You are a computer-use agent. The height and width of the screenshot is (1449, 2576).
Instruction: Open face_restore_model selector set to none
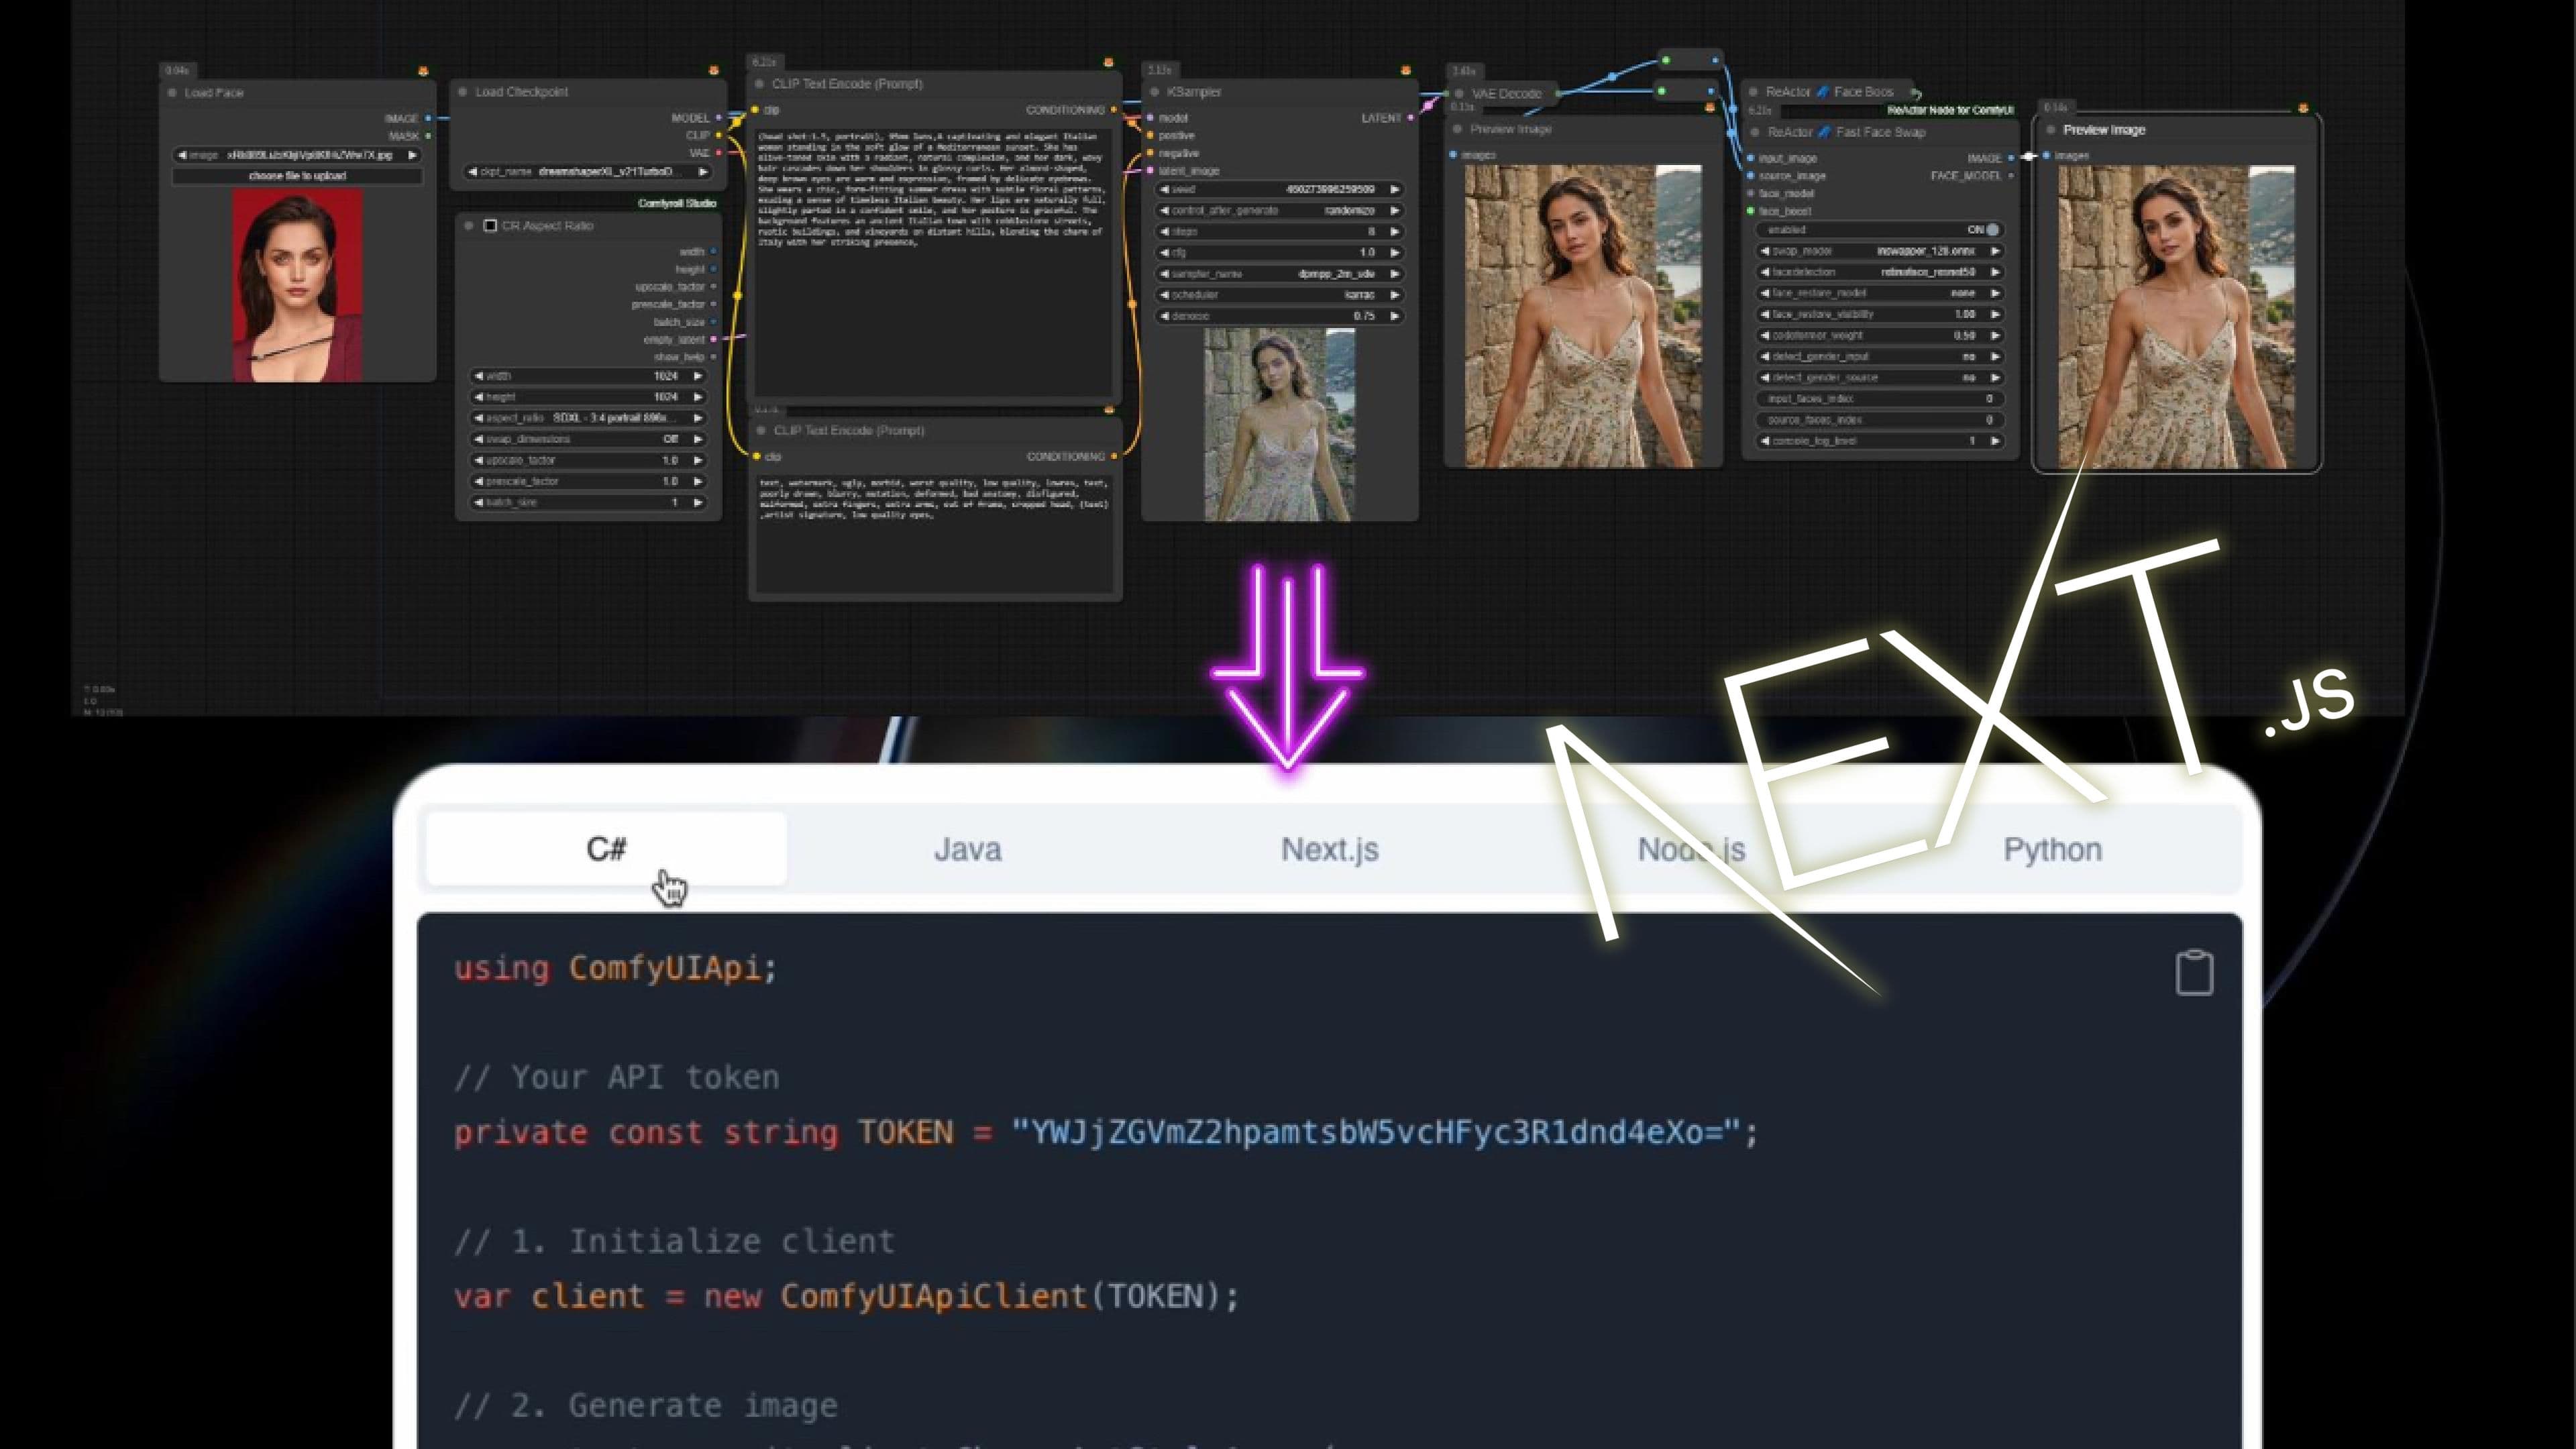(x=1879, y=293)
